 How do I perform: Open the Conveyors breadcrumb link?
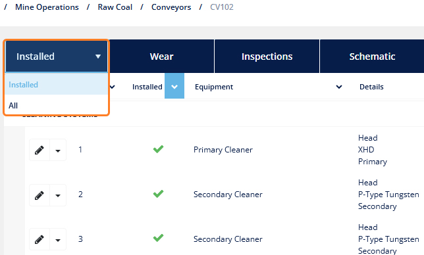pos(171,7)
